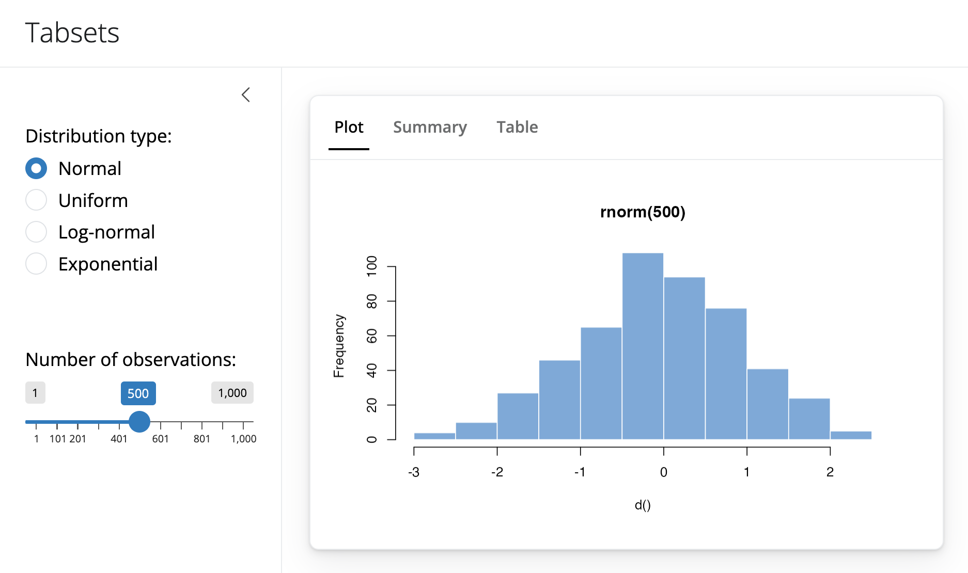Switch distribution to Exponential
The width and height of the screenshot is (968, 573).
(x=36, y=264)
